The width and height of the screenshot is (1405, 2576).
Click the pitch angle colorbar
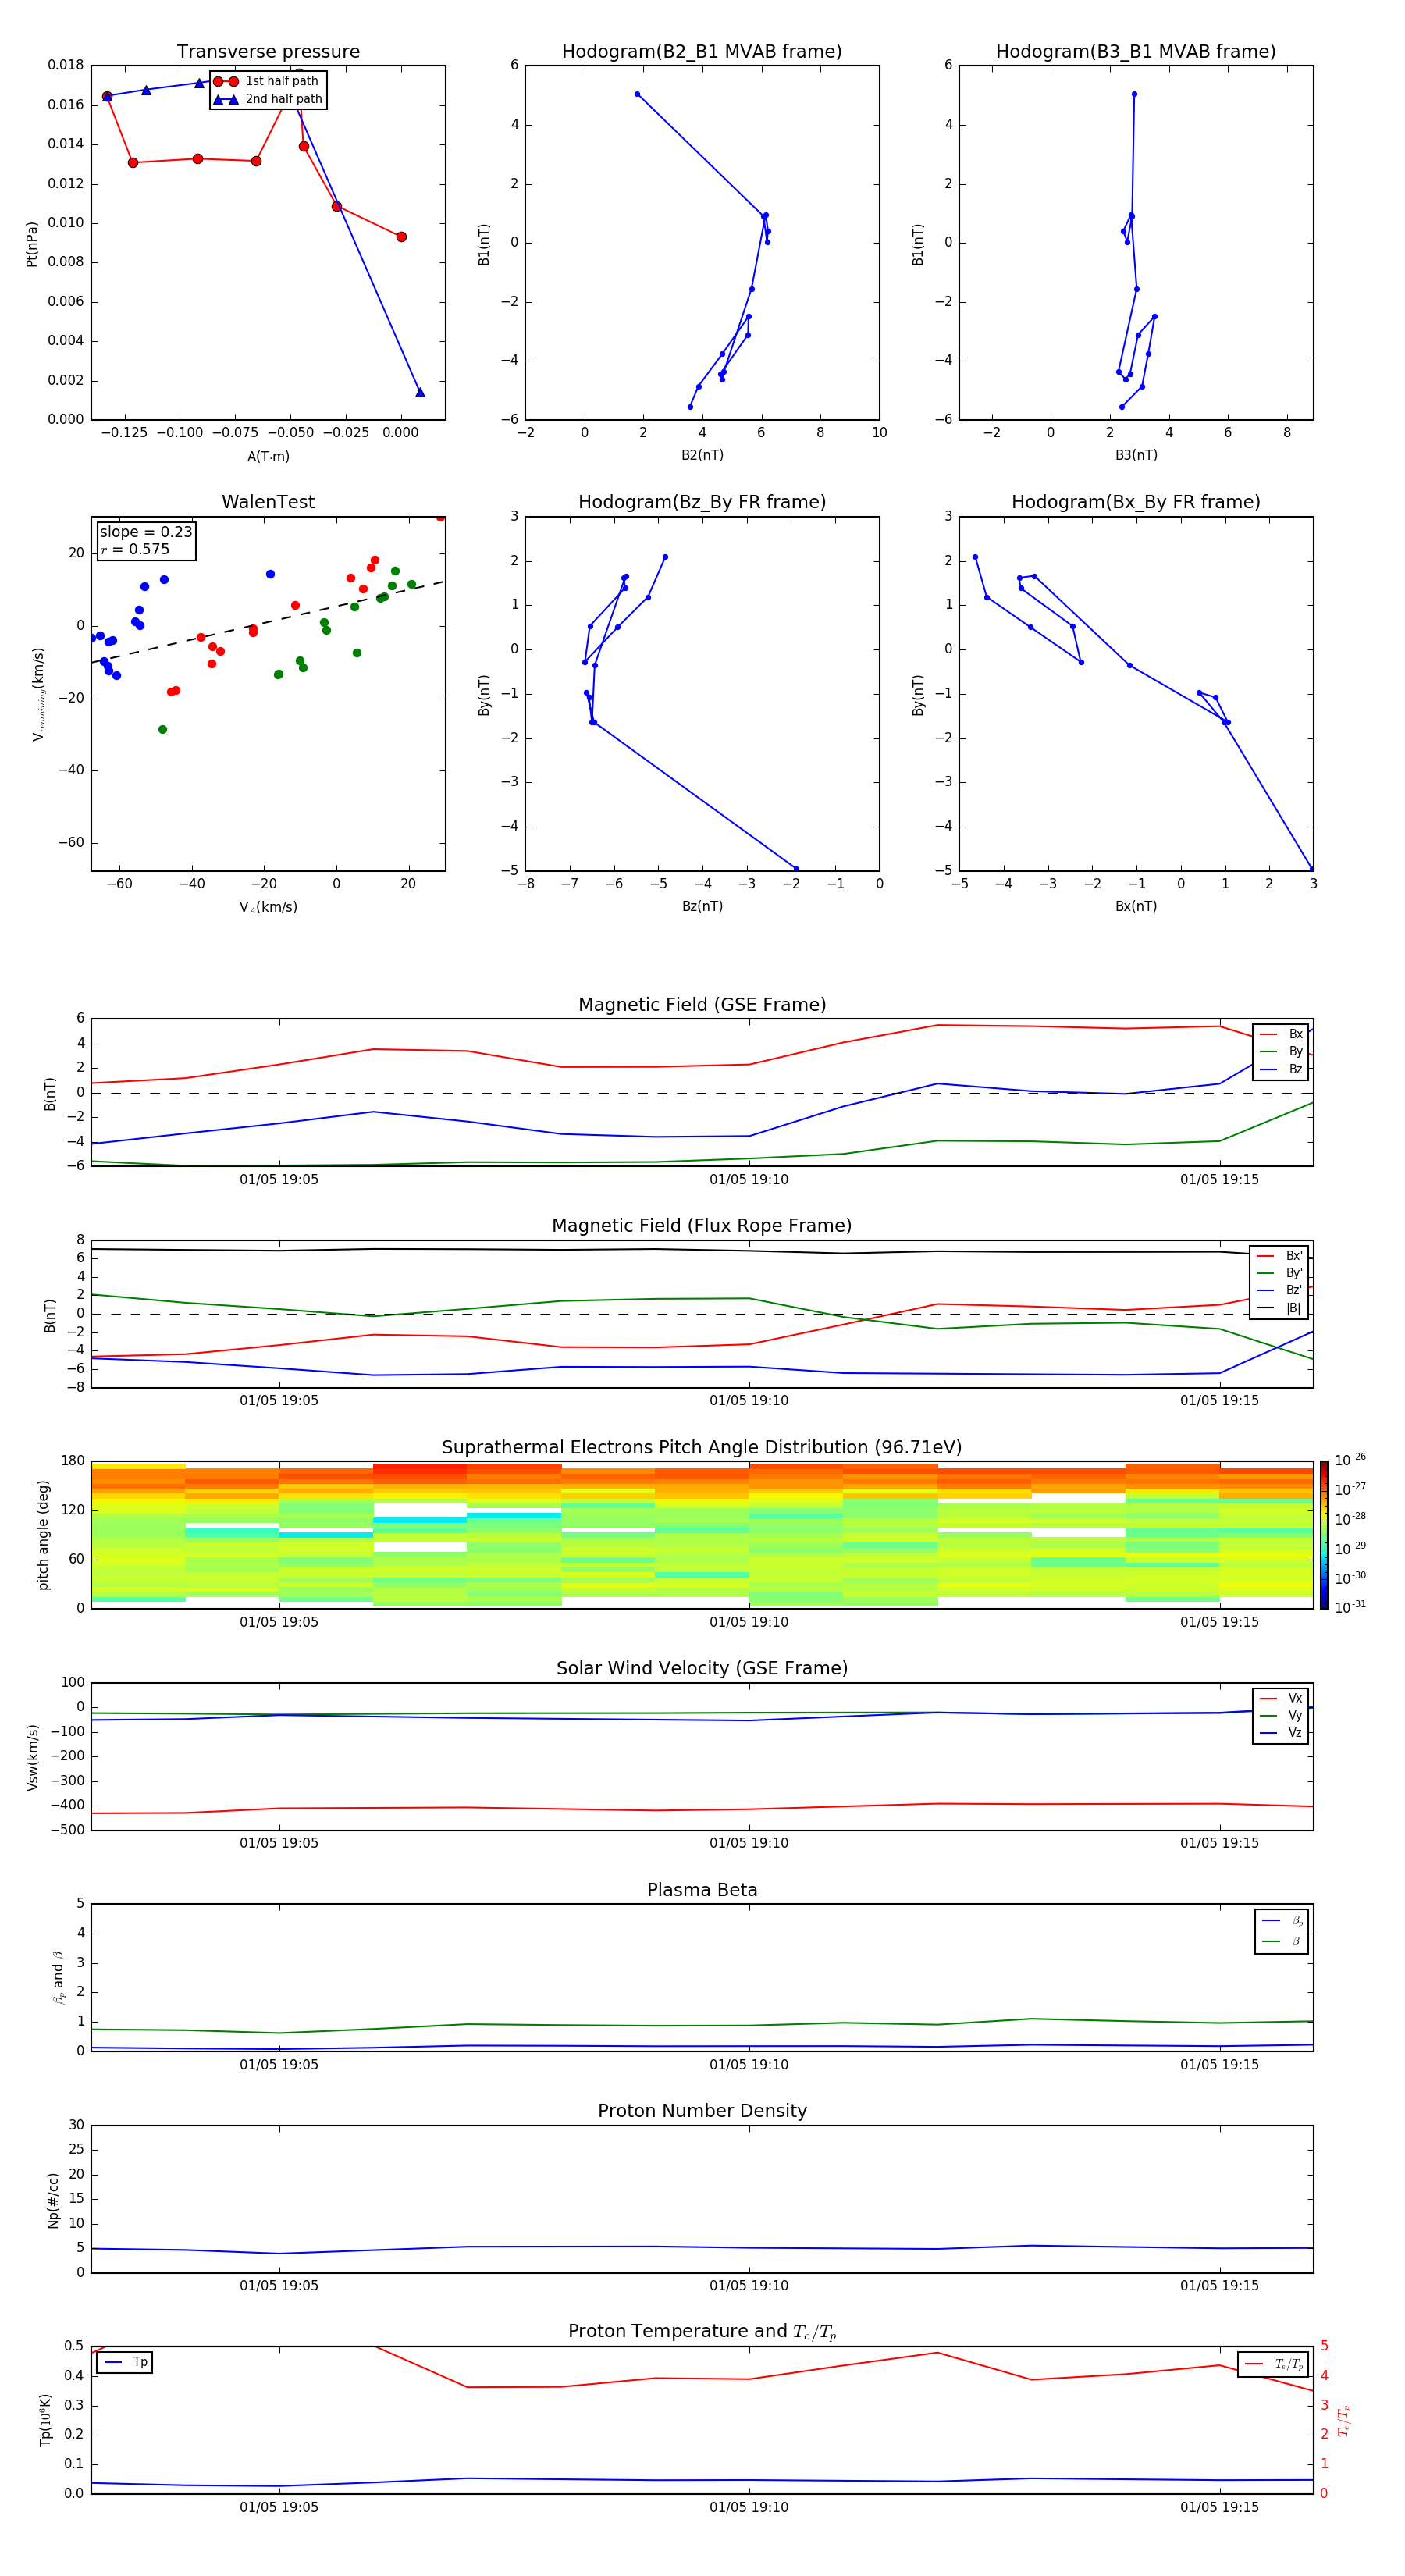point(1324,1535)
